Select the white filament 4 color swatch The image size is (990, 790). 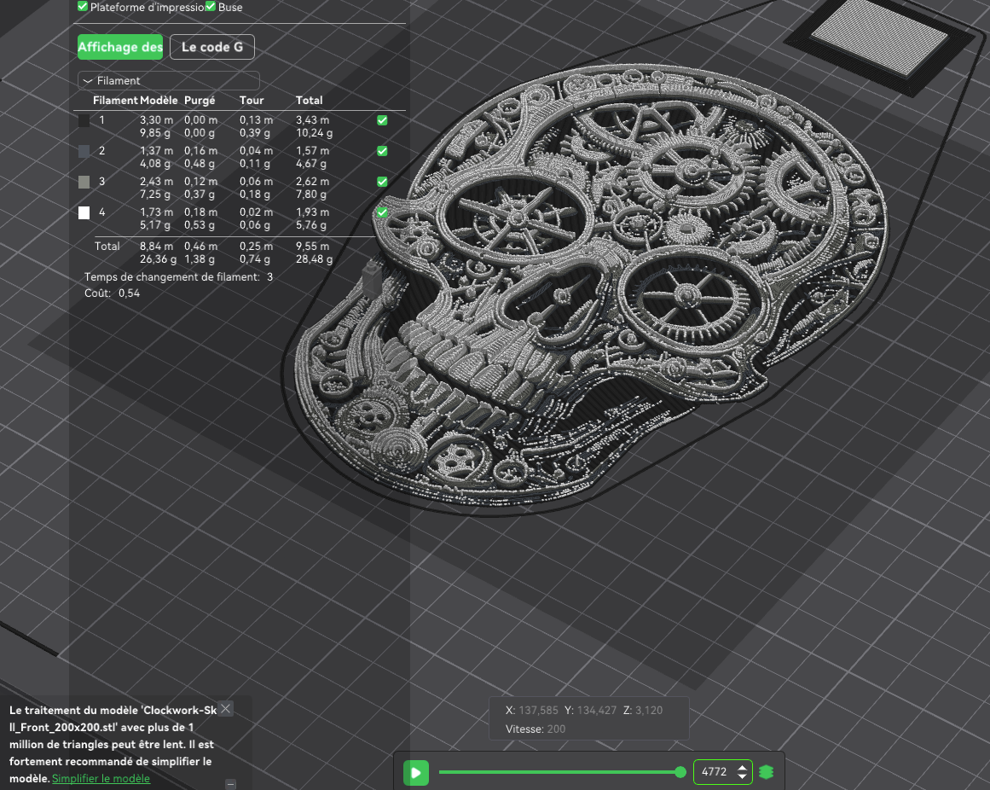point(84,212)
